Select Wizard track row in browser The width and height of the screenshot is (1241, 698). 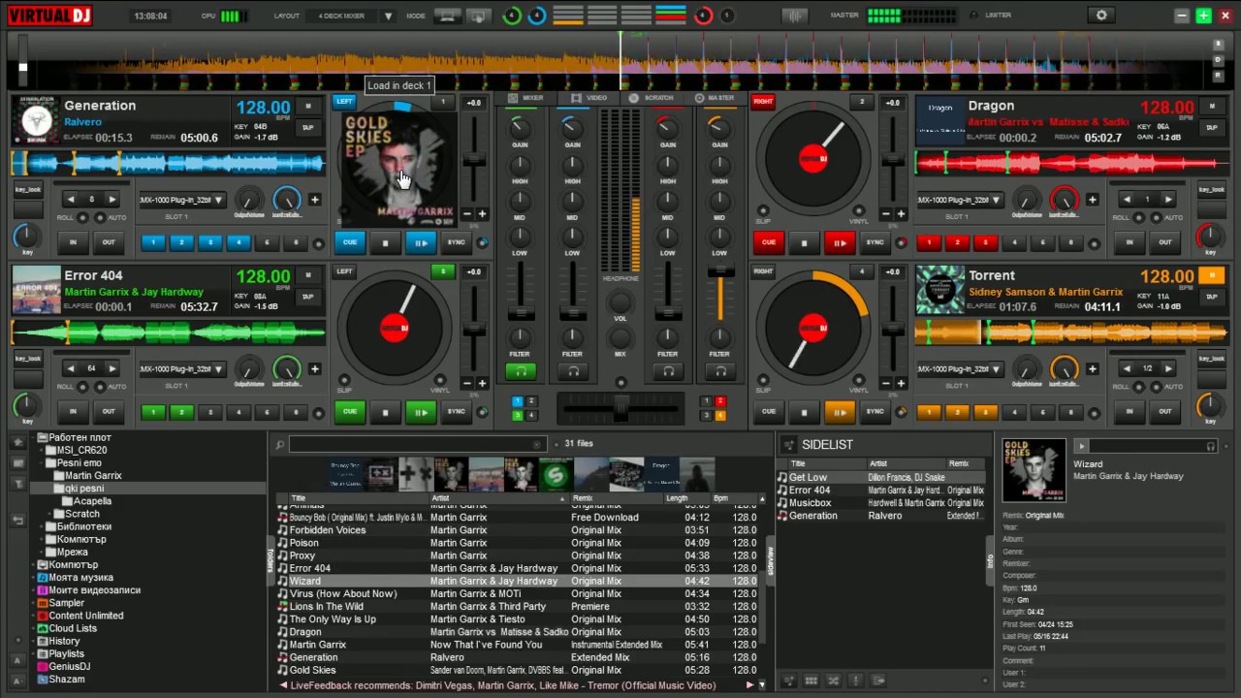(x=517, y=581)
